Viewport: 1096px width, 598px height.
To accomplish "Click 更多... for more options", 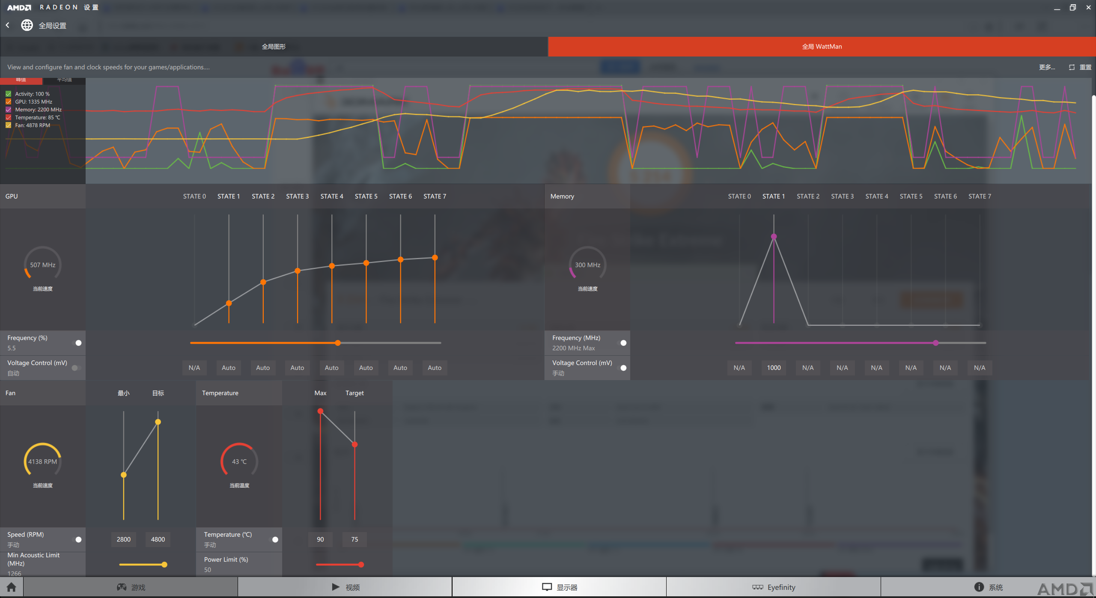I will pyautogui.click(x=1047, y=67).
